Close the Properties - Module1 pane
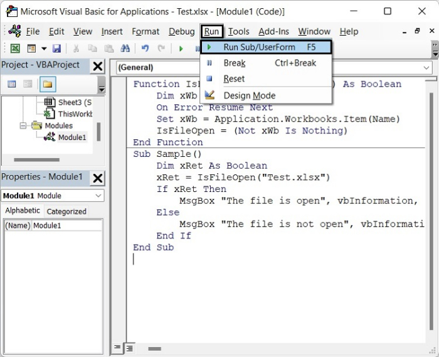The width and height of the screenshot is (439, 357). pos(97,178)
